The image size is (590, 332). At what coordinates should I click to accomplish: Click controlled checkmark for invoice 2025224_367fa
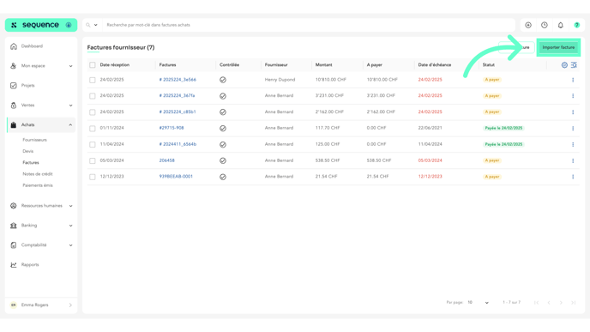click(x=223, y=96)
